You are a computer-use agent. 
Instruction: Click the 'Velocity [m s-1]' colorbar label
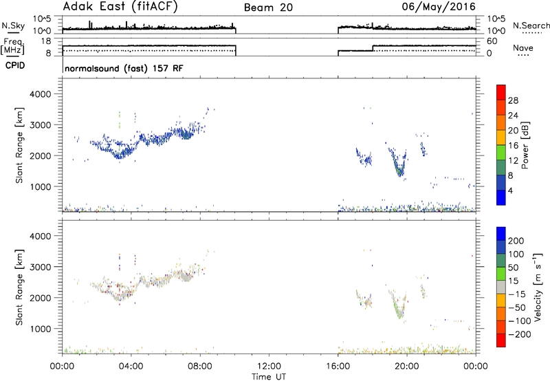point(538,287)
